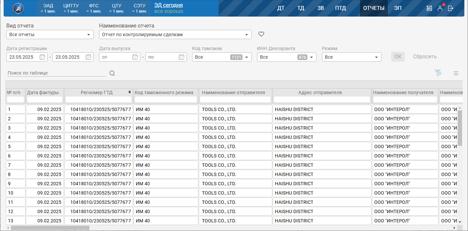Open calendar for registration start date

click(x=42, y=57)
